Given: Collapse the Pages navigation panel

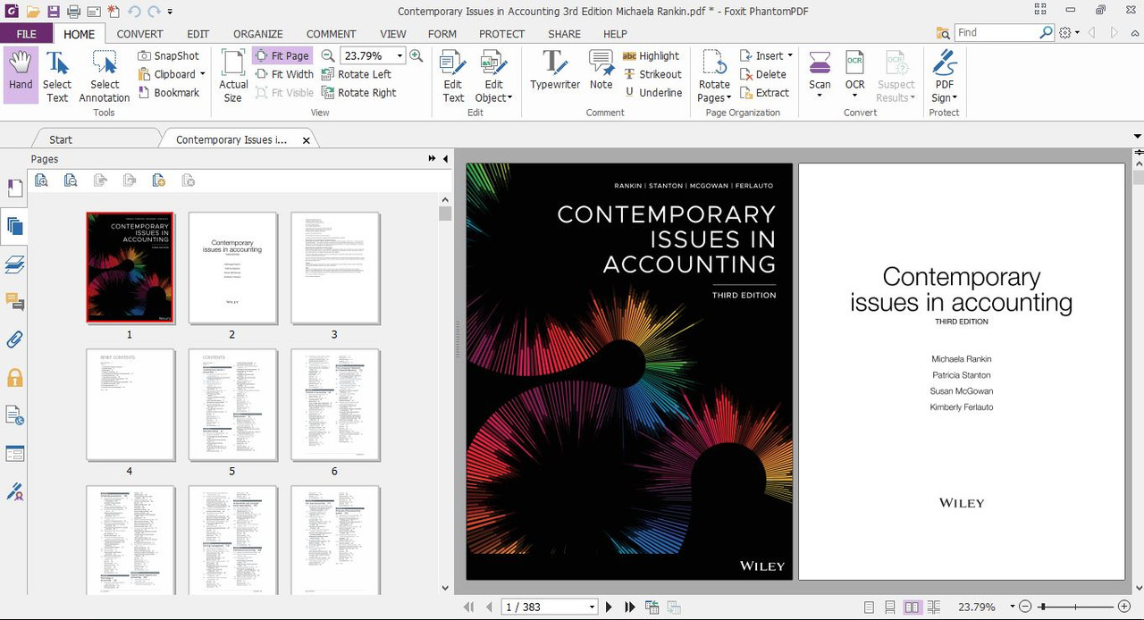Looking at the screenshot, I should click(445, 159).
